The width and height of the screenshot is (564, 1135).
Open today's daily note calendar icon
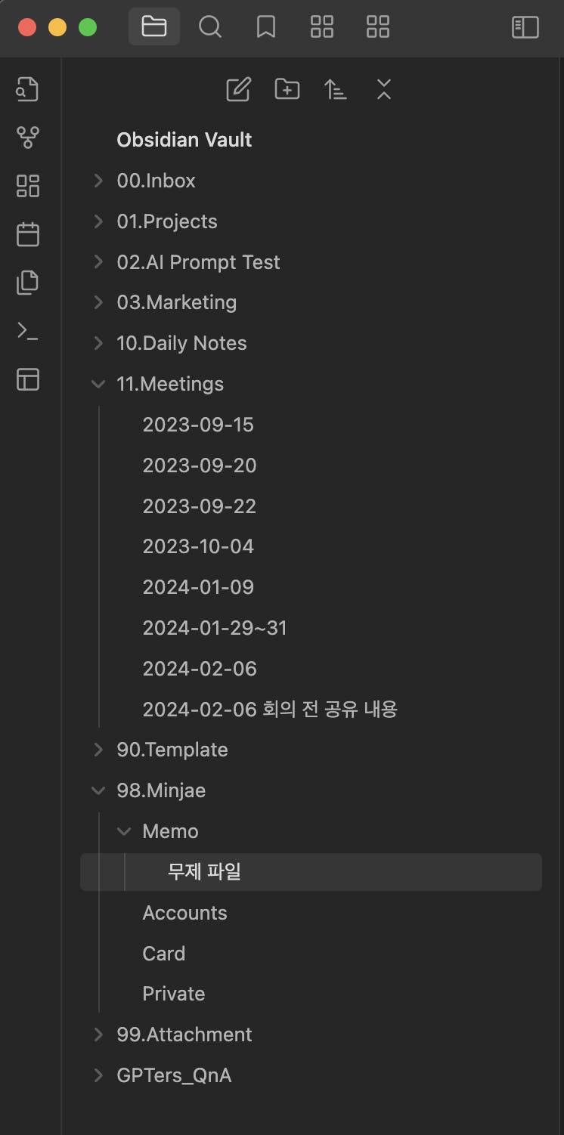point(27,234)
